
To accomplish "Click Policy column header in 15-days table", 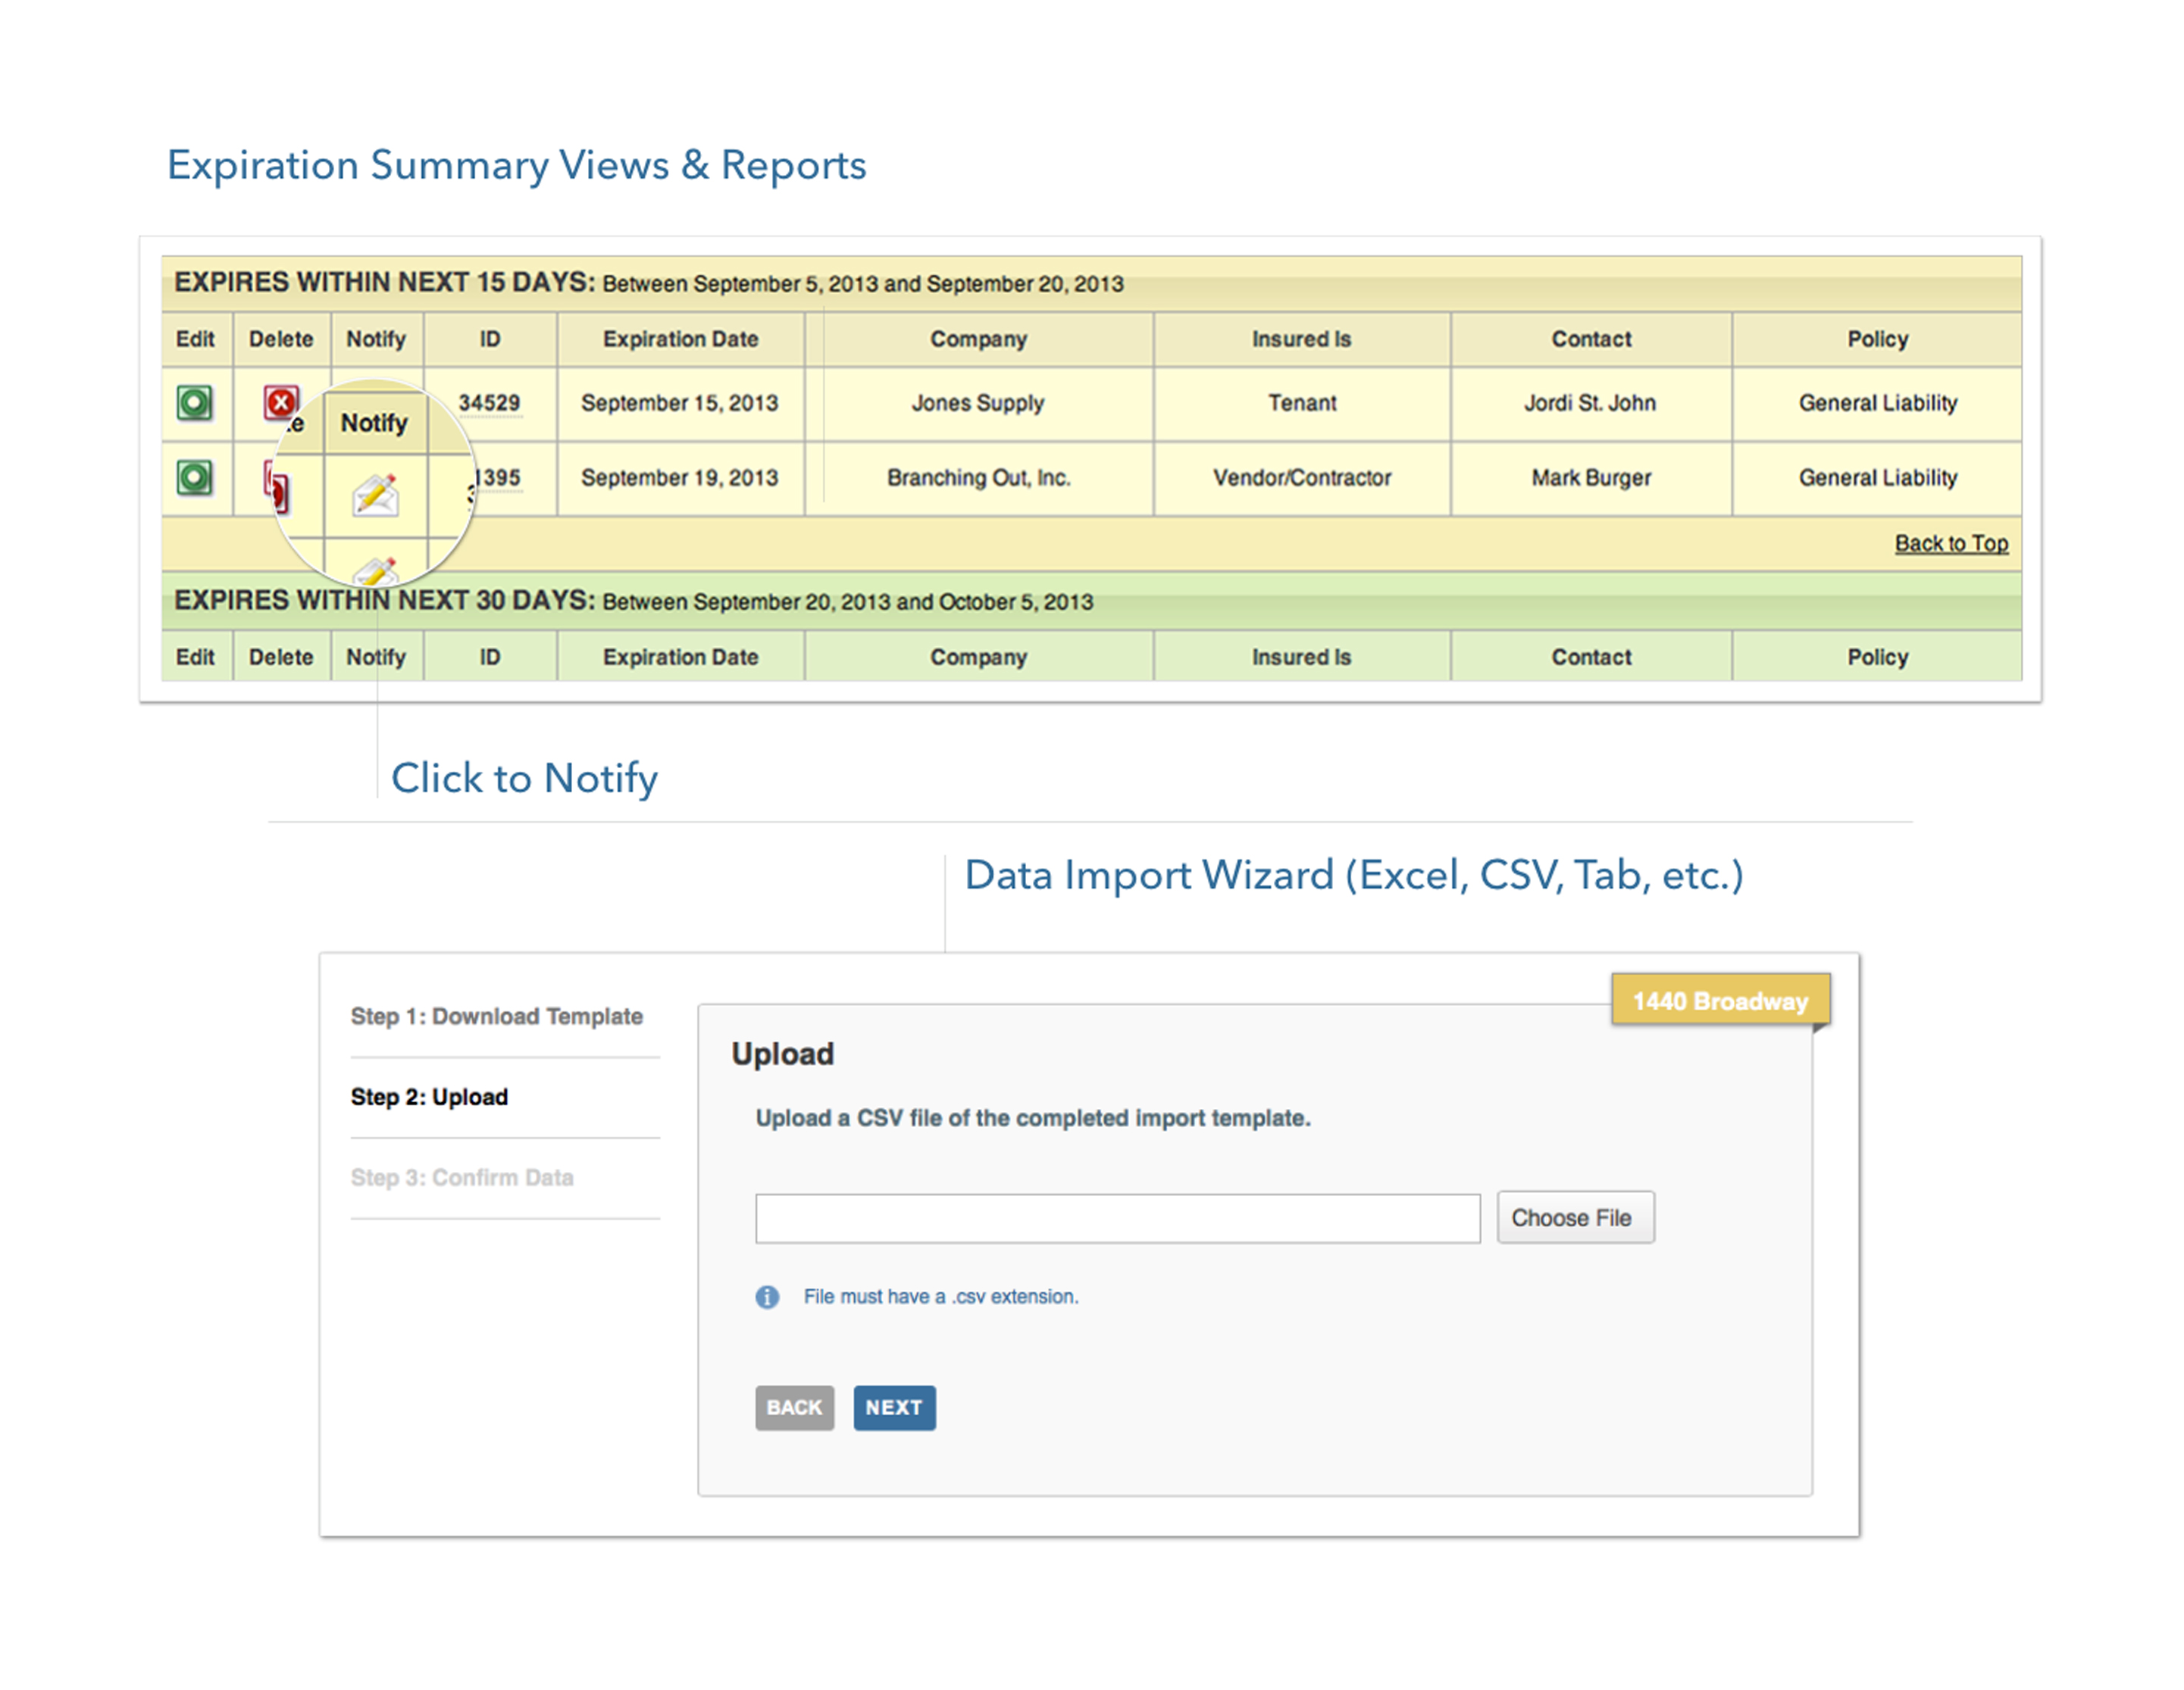I will point(1877,340).
